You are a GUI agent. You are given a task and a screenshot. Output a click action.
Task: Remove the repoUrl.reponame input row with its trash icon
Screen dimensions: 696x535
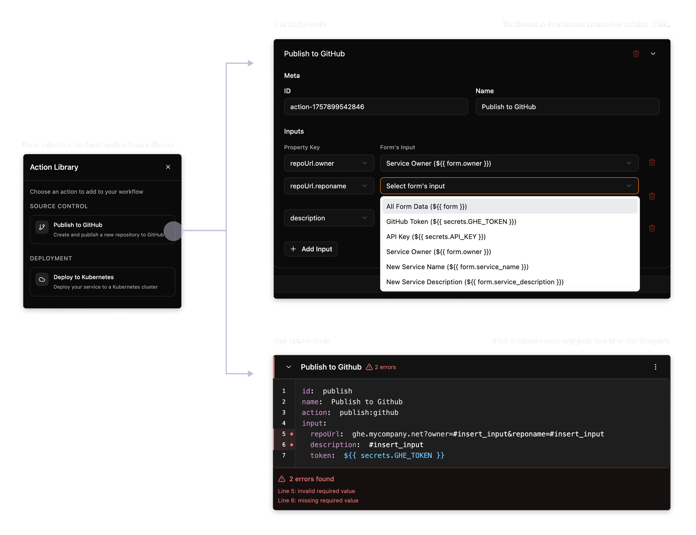(652, 196)
